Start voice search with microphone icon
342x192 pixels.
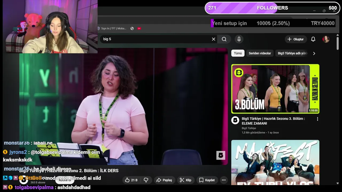239,39
